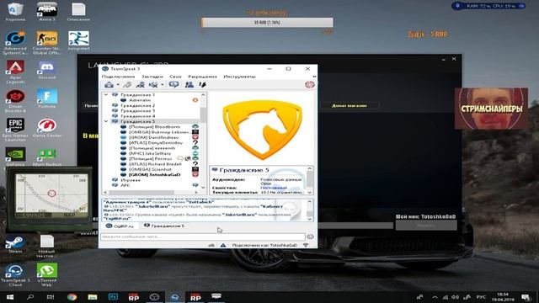Open the Discord desktop icon
The width and height of the screenshot is (539, 303).
[x=47, y=71]
